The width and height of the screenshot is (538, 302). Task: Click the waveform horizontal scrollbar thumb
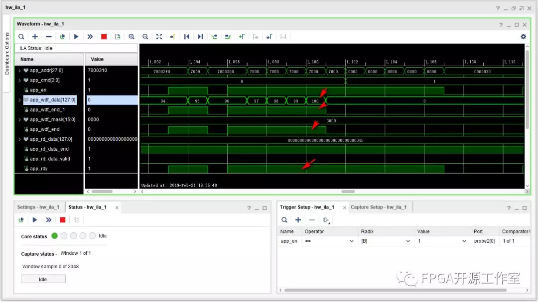point(348,191)
